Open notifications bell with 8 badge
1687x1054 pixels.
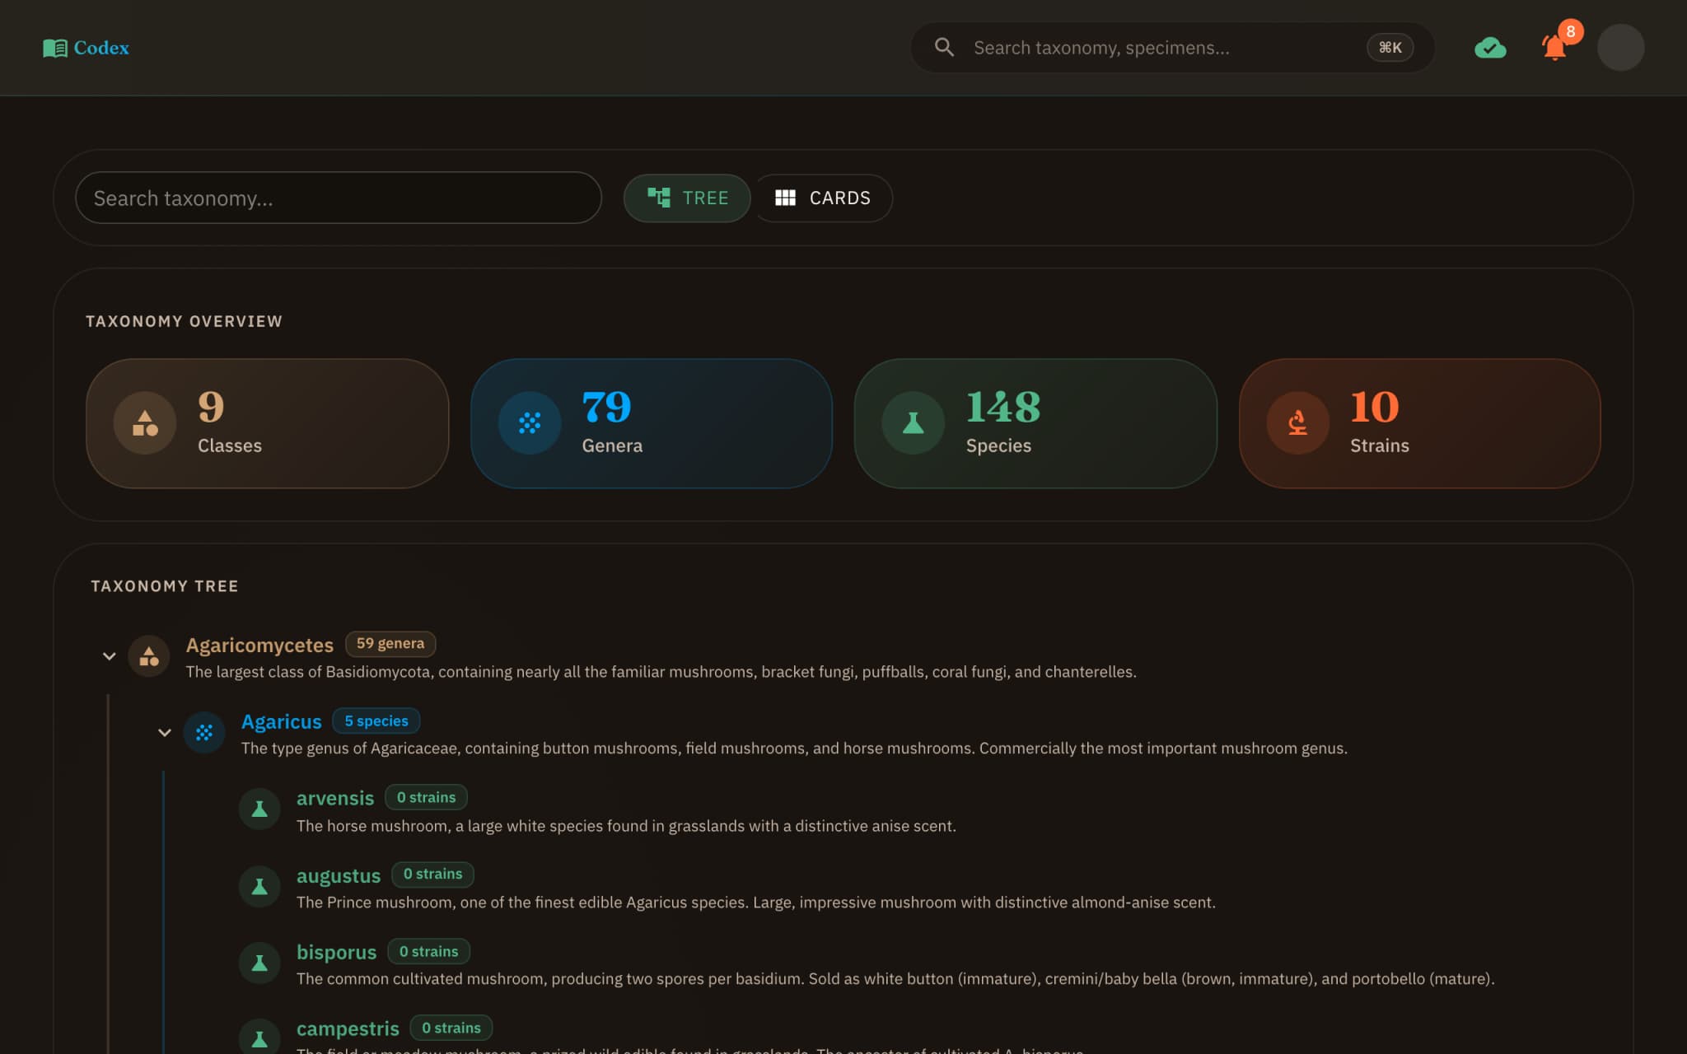point(1554,47)
